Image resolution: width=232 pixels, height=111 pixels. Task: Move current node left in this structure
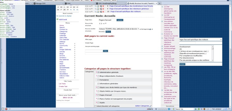click(99, 23)
